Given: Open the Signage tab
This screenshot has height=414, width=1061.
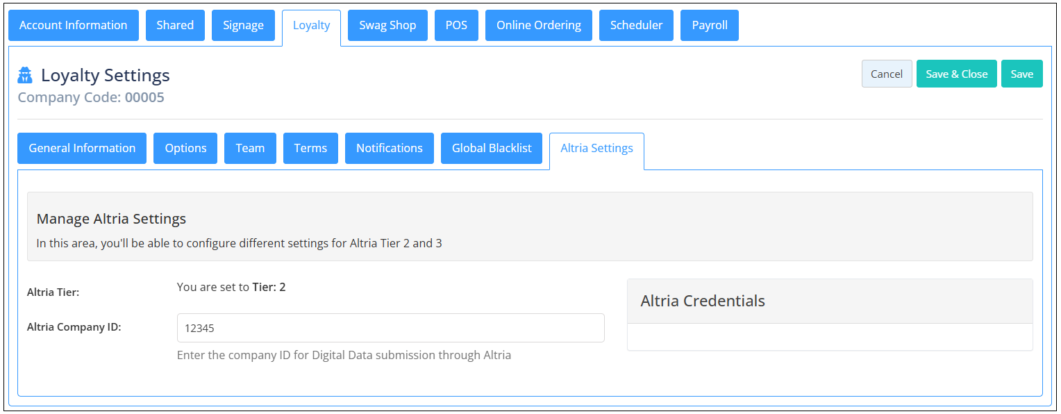Looking at the screenshot, I should tap(243, 25).
